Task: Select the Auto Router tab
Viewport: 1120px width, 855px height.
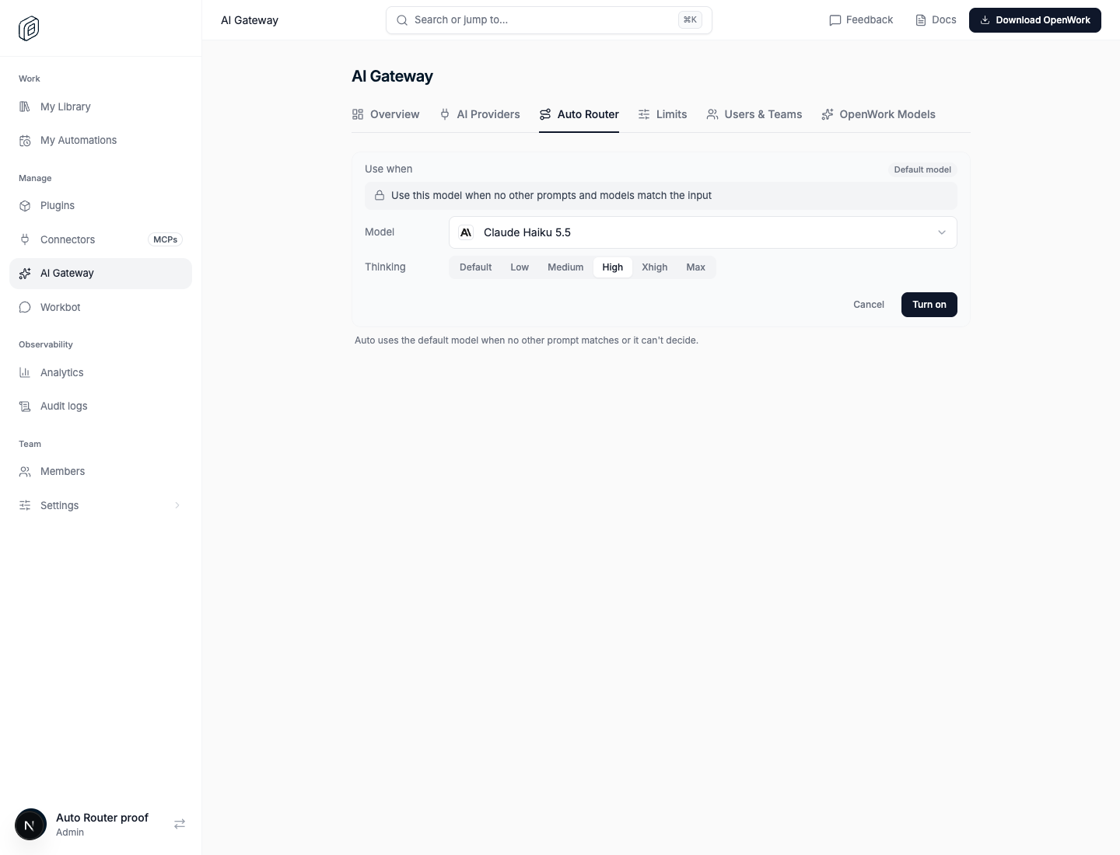Action: tap(579, 114)
